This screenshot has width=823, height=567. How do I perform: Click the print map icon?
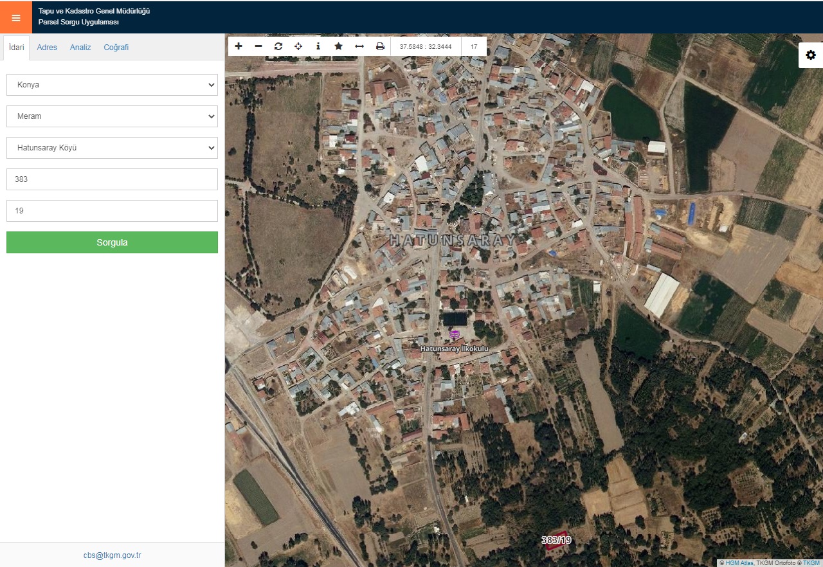(380, 46)
